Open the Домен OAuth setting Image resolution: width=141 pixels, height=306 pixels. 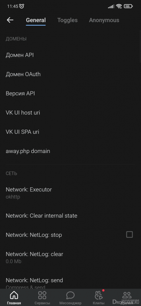(70, 74)
